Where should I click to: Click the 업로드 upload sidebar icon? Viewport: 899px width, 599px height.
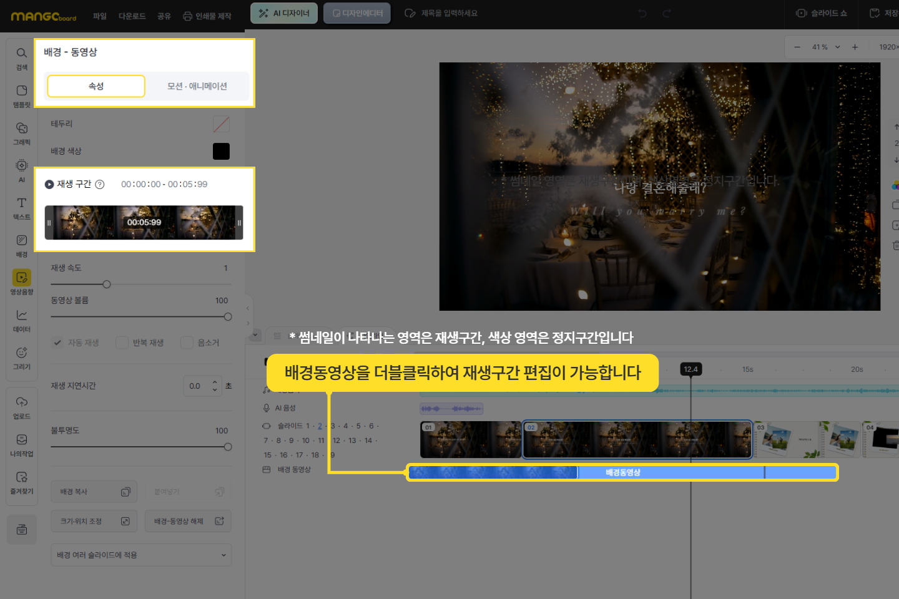22,407
